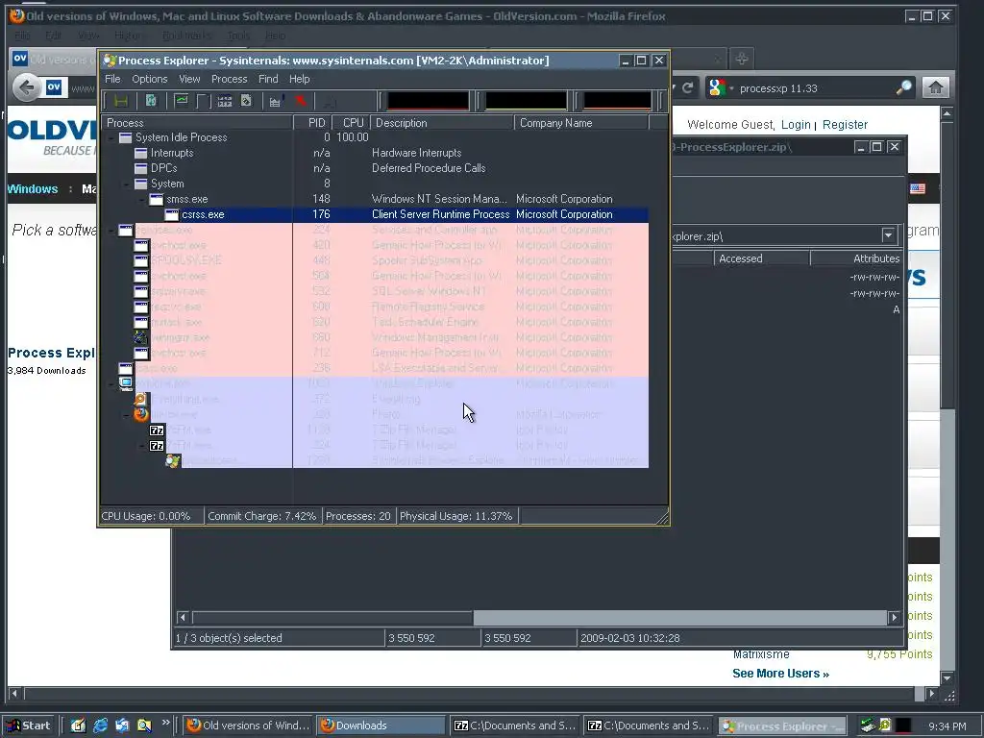
Task: Click the Firefox process icon in tree
Action: 141,414
